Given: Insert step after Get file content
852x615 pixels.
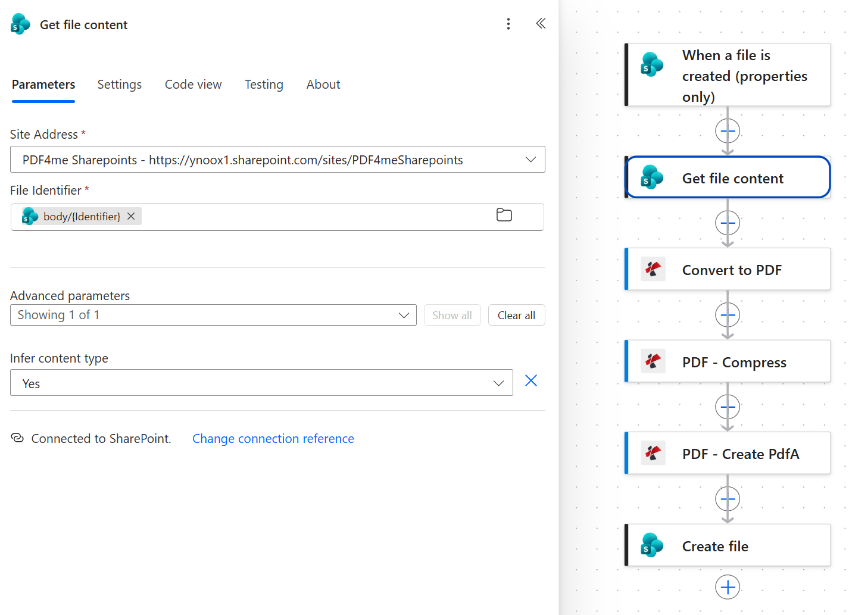Looking at the screenshot, I should 728,223.
